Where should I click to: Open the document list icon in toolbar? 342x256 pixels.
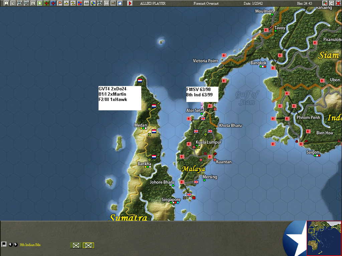[13, 3]
